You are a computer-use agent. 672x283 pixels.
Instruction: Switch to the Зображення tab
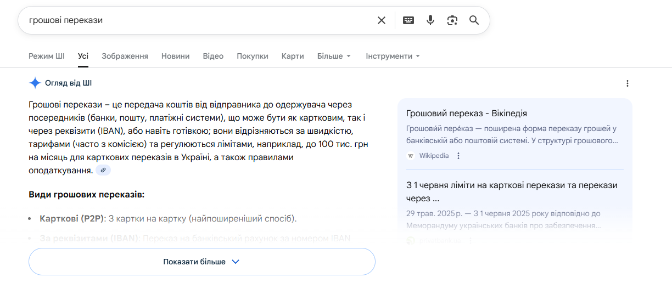click(x=125, y=56)
